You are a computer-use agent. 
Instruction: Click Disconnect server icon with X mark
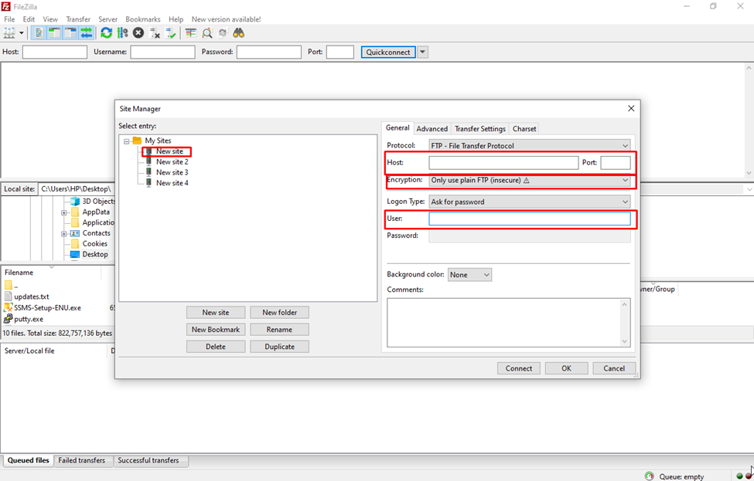[x=155, y=33]
